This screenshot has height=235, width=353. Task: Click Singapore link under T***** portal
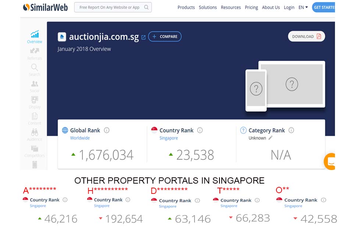(x=229, y=206)
